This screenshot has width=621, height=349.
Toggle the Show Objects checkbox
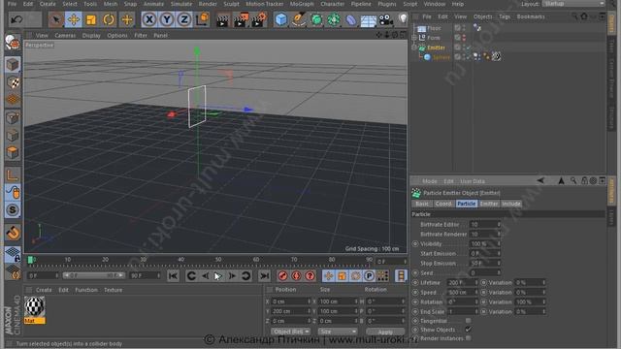pos(468,330)
